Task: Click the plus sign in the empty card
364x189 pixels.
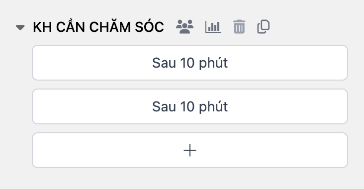Action: [x=190, y=150]
